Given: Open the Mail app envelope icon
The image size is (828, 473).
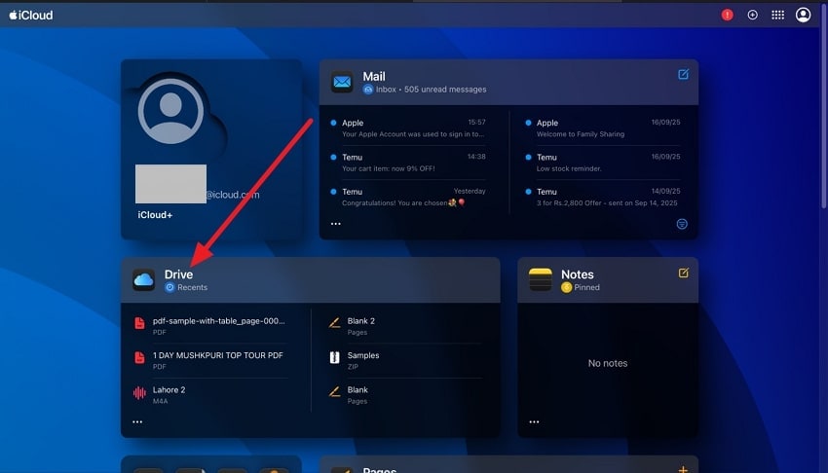Looking at the screenshot, I should tap(342, 82).
